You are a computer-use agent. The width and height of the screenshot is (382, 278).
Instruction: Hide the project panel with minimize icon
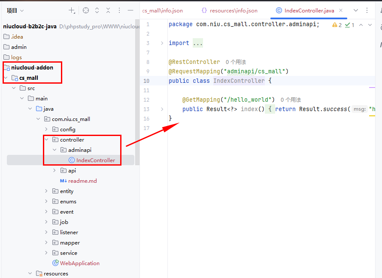point(130,10)
